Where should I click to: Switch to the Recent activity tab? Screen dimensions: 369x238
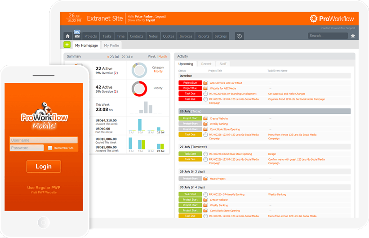[x=206, y=64]
